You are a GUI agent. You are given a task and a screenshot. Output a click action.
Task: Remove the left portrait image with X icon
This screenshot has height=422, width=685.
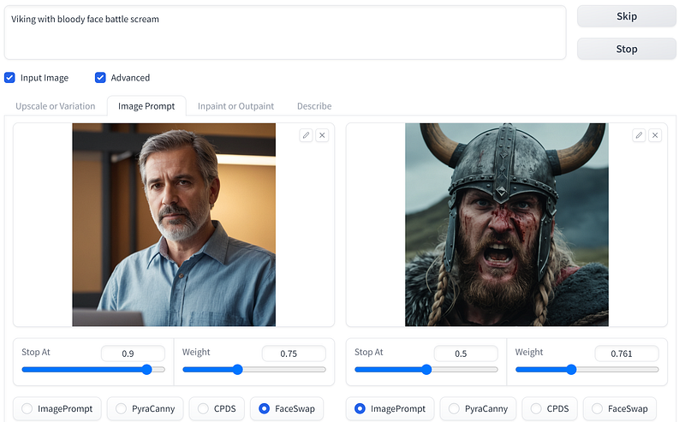click(x=322, y=135)
